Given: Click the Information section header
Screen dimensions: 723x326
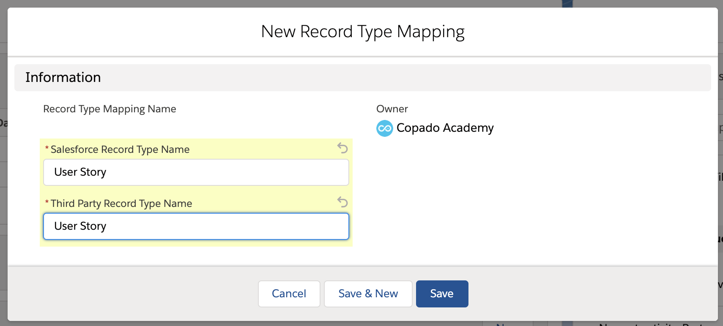Looking at the screenshot, I should pos(63,77).
